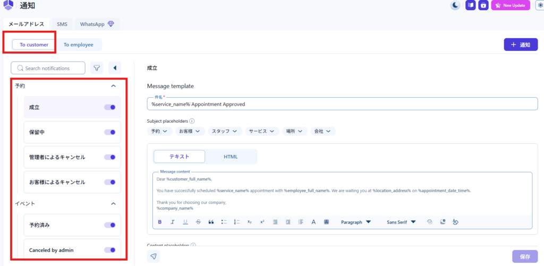Click the Search notifications field

(48, 68)
